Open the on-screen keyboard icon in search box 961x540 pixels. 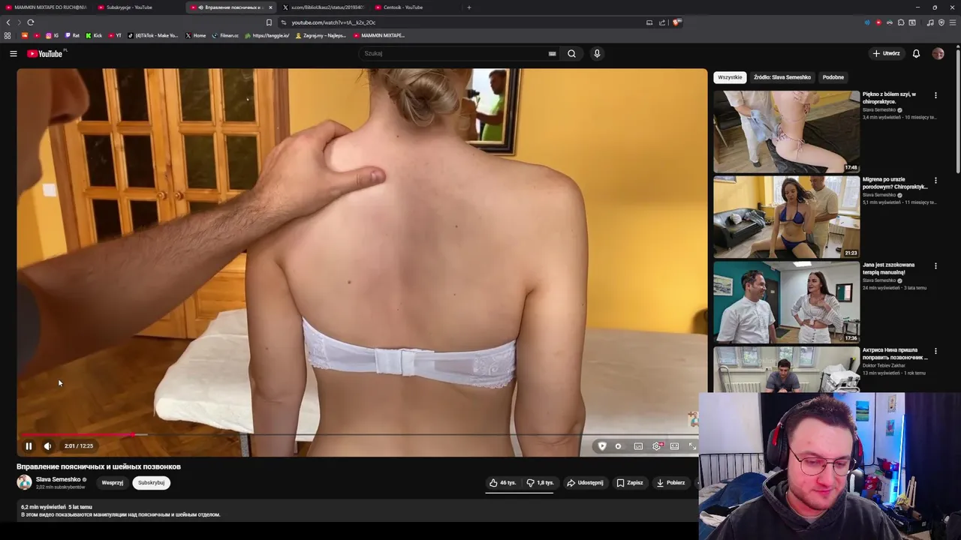[552, 53]
